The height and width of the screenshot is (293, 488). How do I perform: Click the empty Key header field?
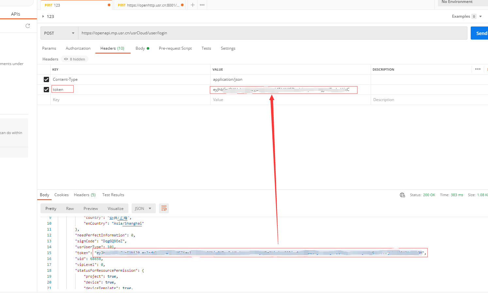click(x=131, y=100)
